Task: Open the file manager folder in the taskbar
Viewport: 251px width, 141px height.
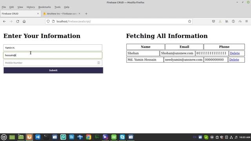Action: pyautogui.click(x=21, y=137)
